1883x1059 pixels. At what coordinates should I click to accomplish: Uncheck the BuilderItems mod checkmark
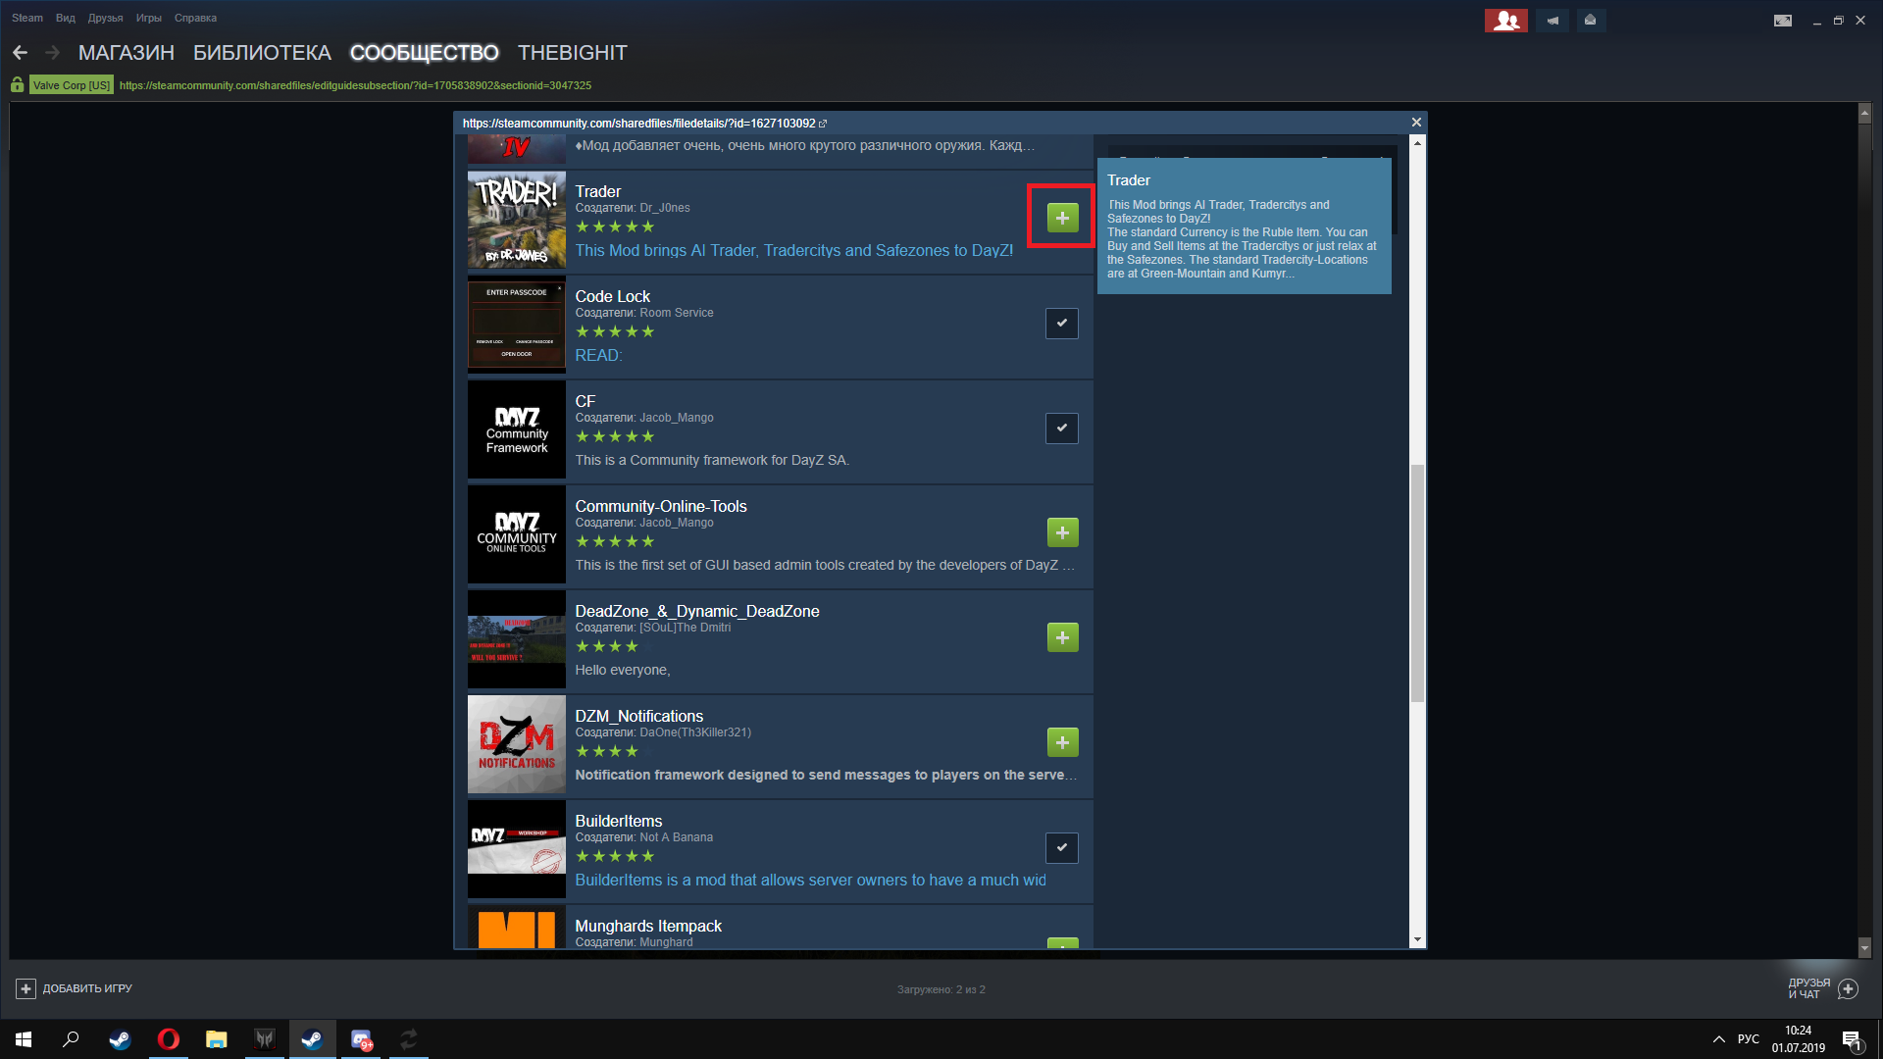[1062, 847]
